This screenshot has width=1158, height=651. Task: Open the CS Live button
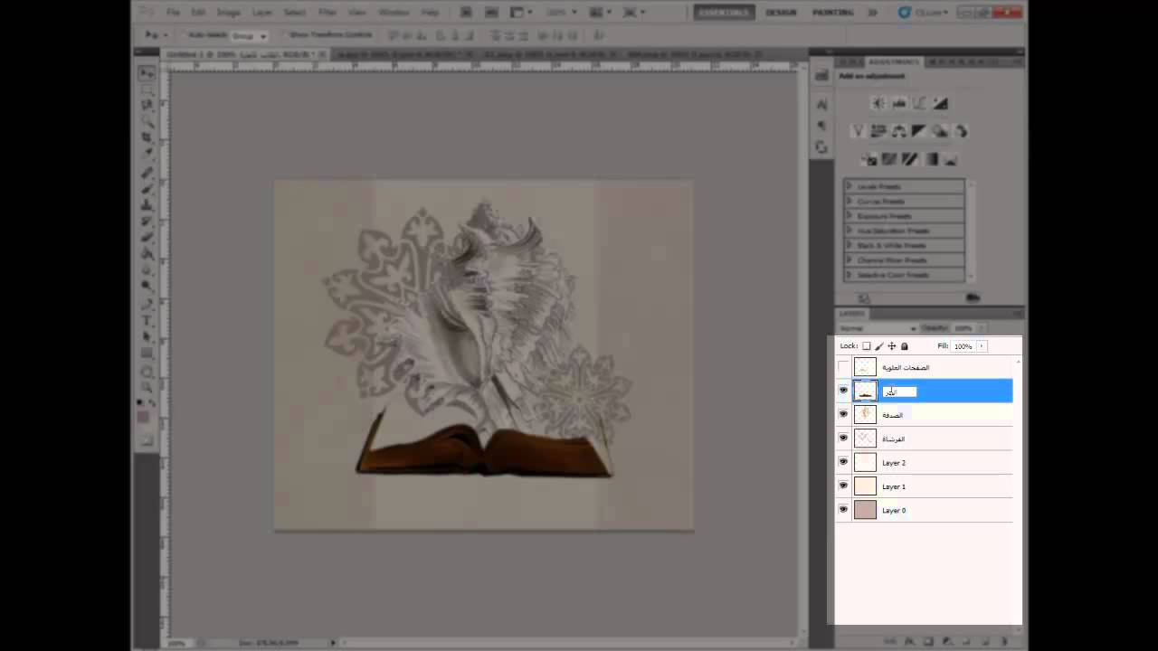[923, 13]
